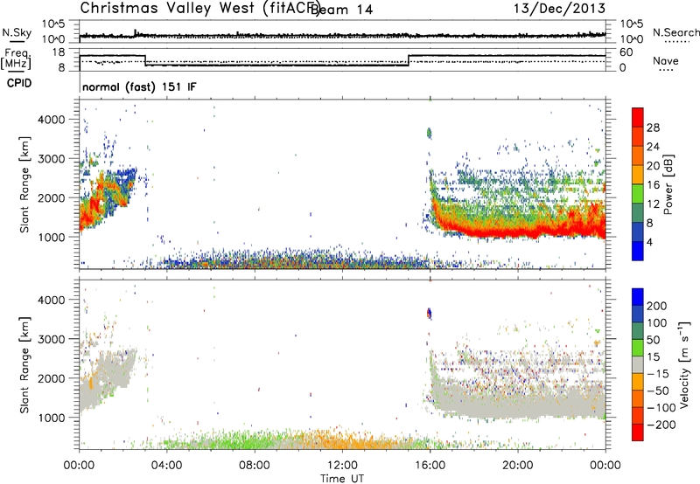Click the N.Search legend label
700x484 pixels.
point(675,32)
